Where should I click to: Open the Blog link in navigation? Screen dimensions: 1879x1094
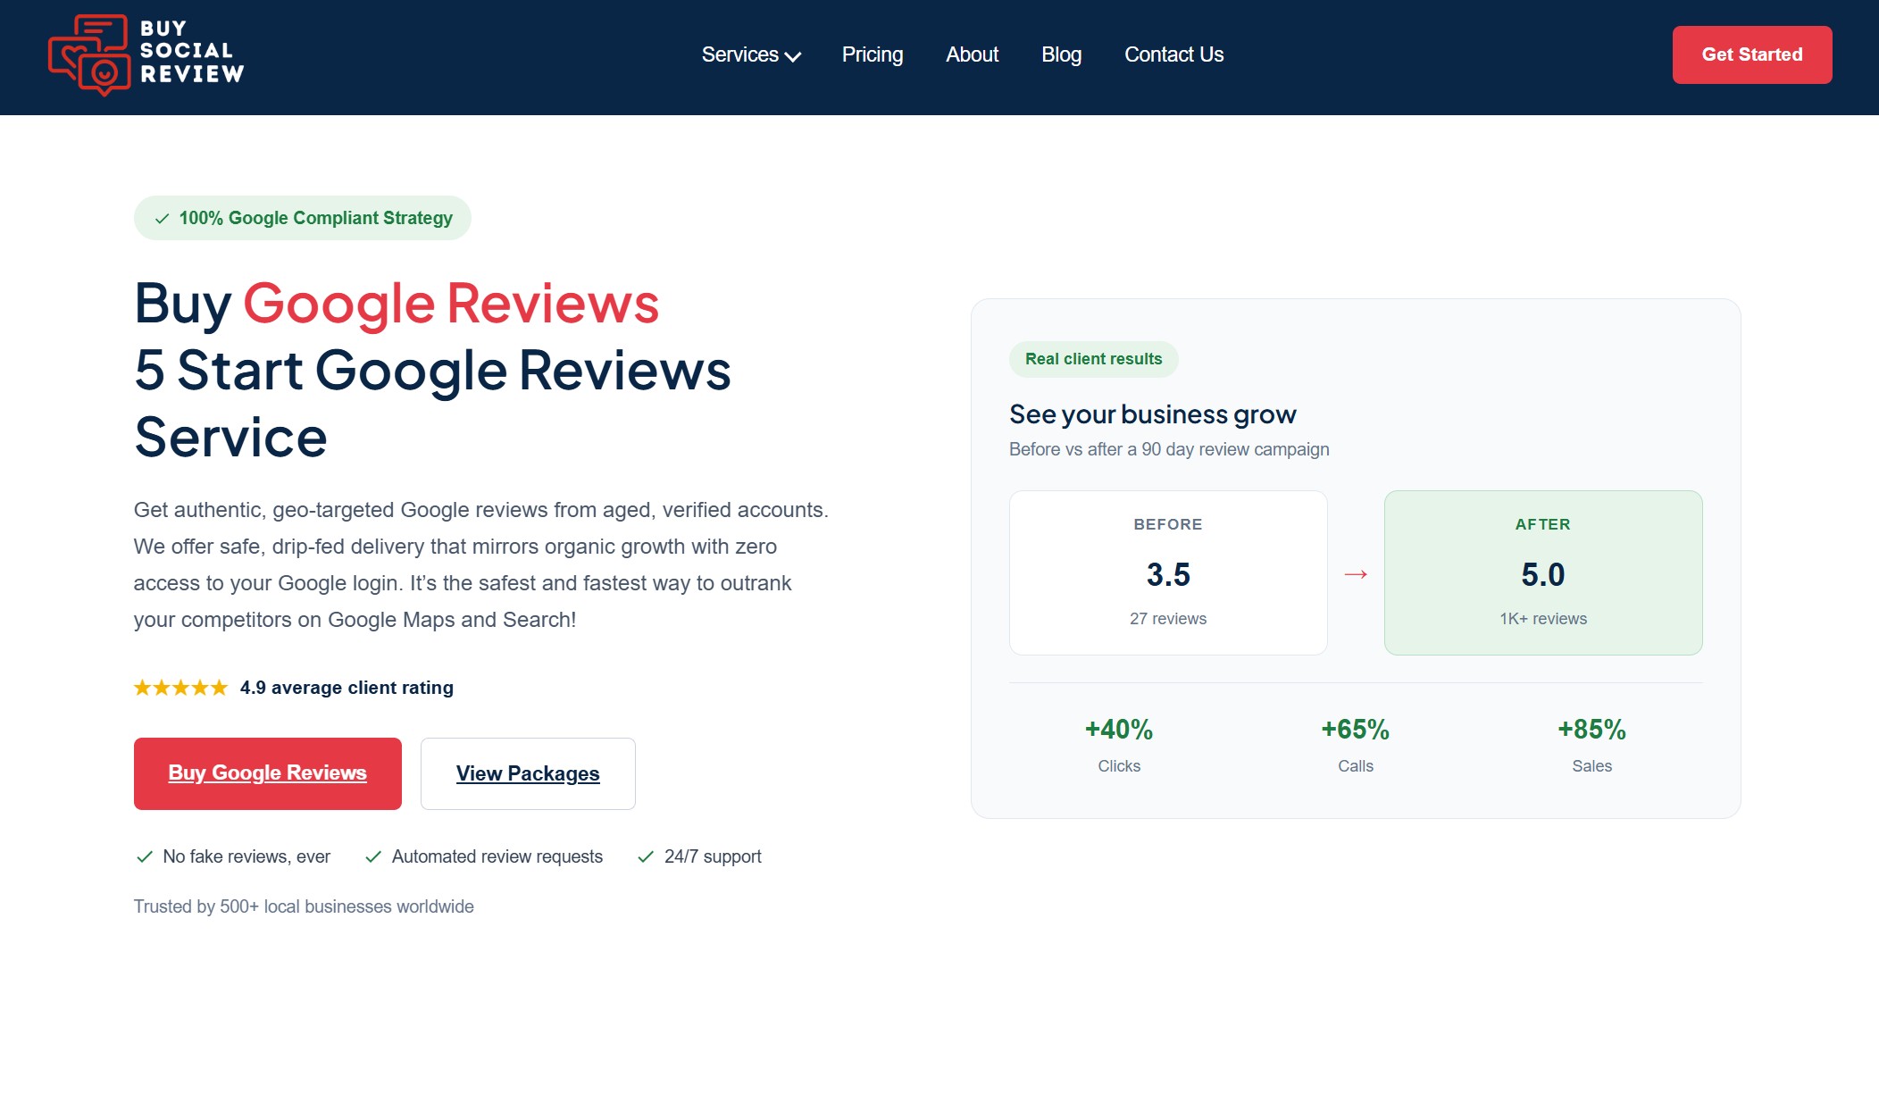1061,54
